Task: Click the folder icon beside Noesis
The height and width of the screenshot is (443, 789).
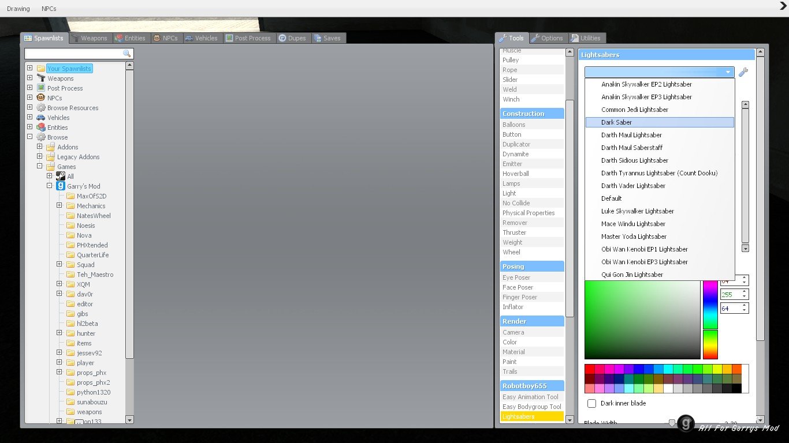Action: (x=70, y=225)
